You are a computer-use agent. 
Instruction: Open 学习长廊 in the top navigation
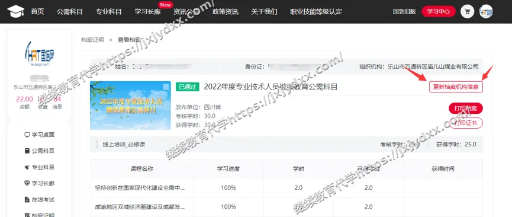click(x=147, y=11)
